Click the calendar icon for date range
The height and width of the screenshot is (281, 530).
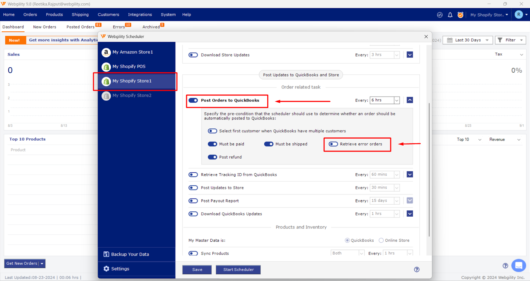450,40
